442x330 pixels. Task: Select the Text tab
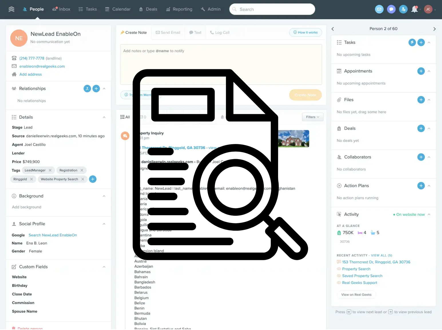(x=195, y=32)
